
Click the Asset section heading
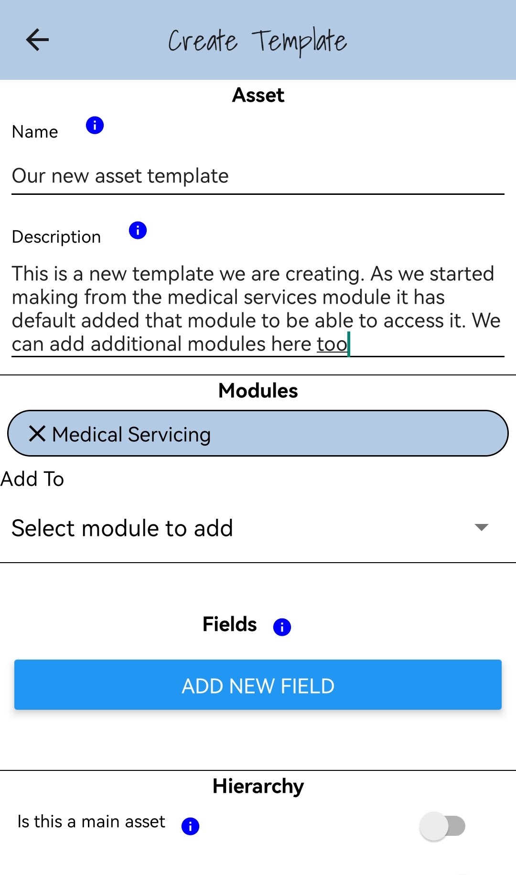258,95
